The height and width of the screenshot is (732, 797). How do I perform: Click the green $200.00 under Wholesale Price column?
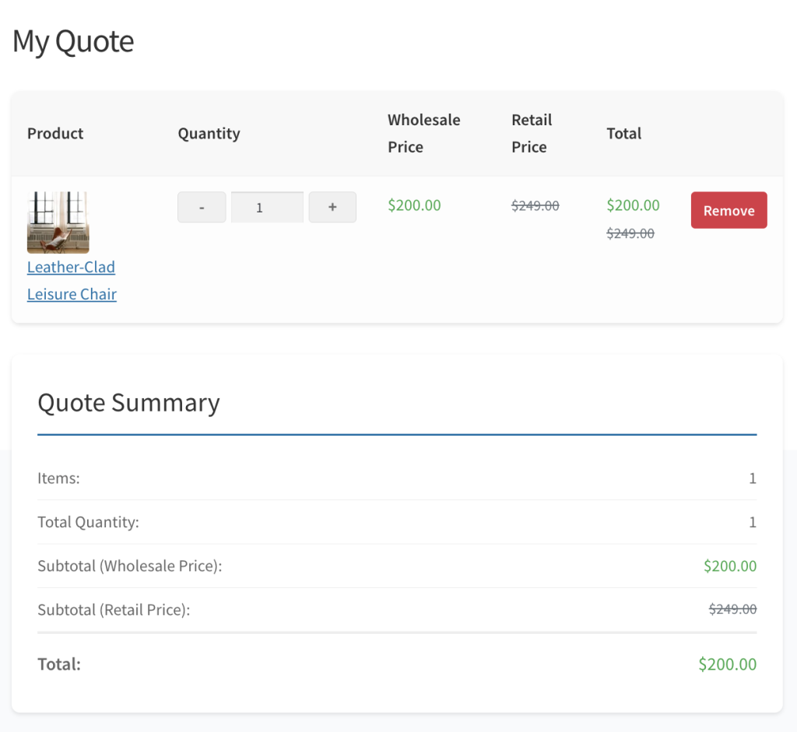pos(414,205)
